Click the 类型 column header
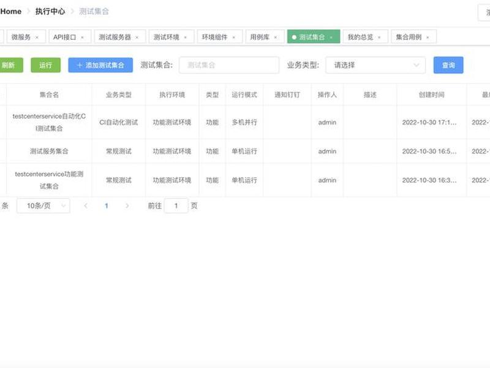The height and width of the screenshot is (368, 490). pyautogui.click(x=212, y=95)
